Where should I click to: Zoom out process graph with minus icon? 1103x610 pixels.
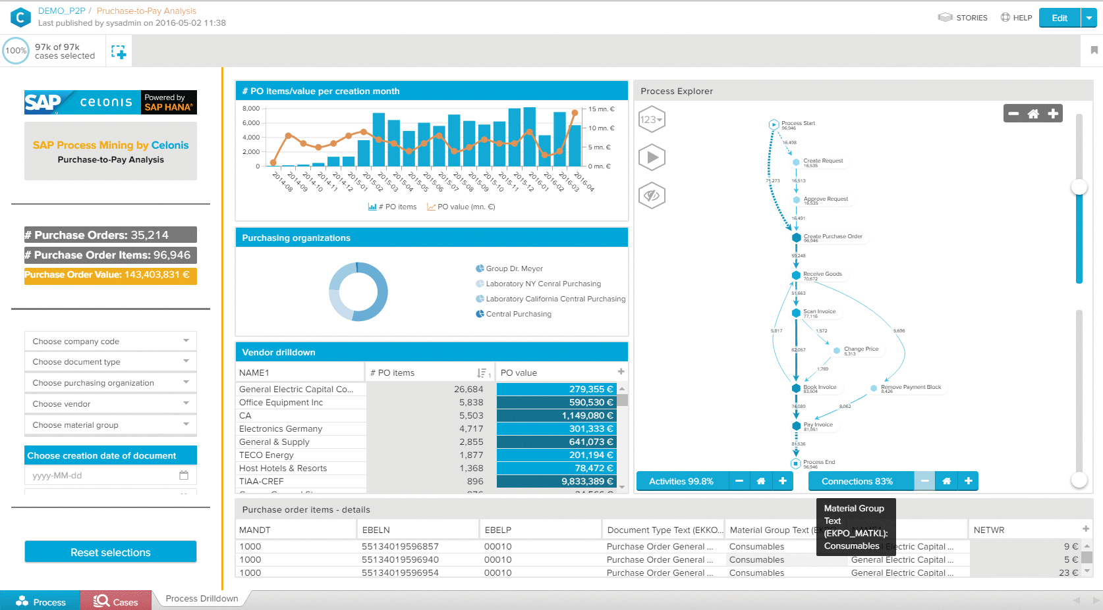point(1013,114)
